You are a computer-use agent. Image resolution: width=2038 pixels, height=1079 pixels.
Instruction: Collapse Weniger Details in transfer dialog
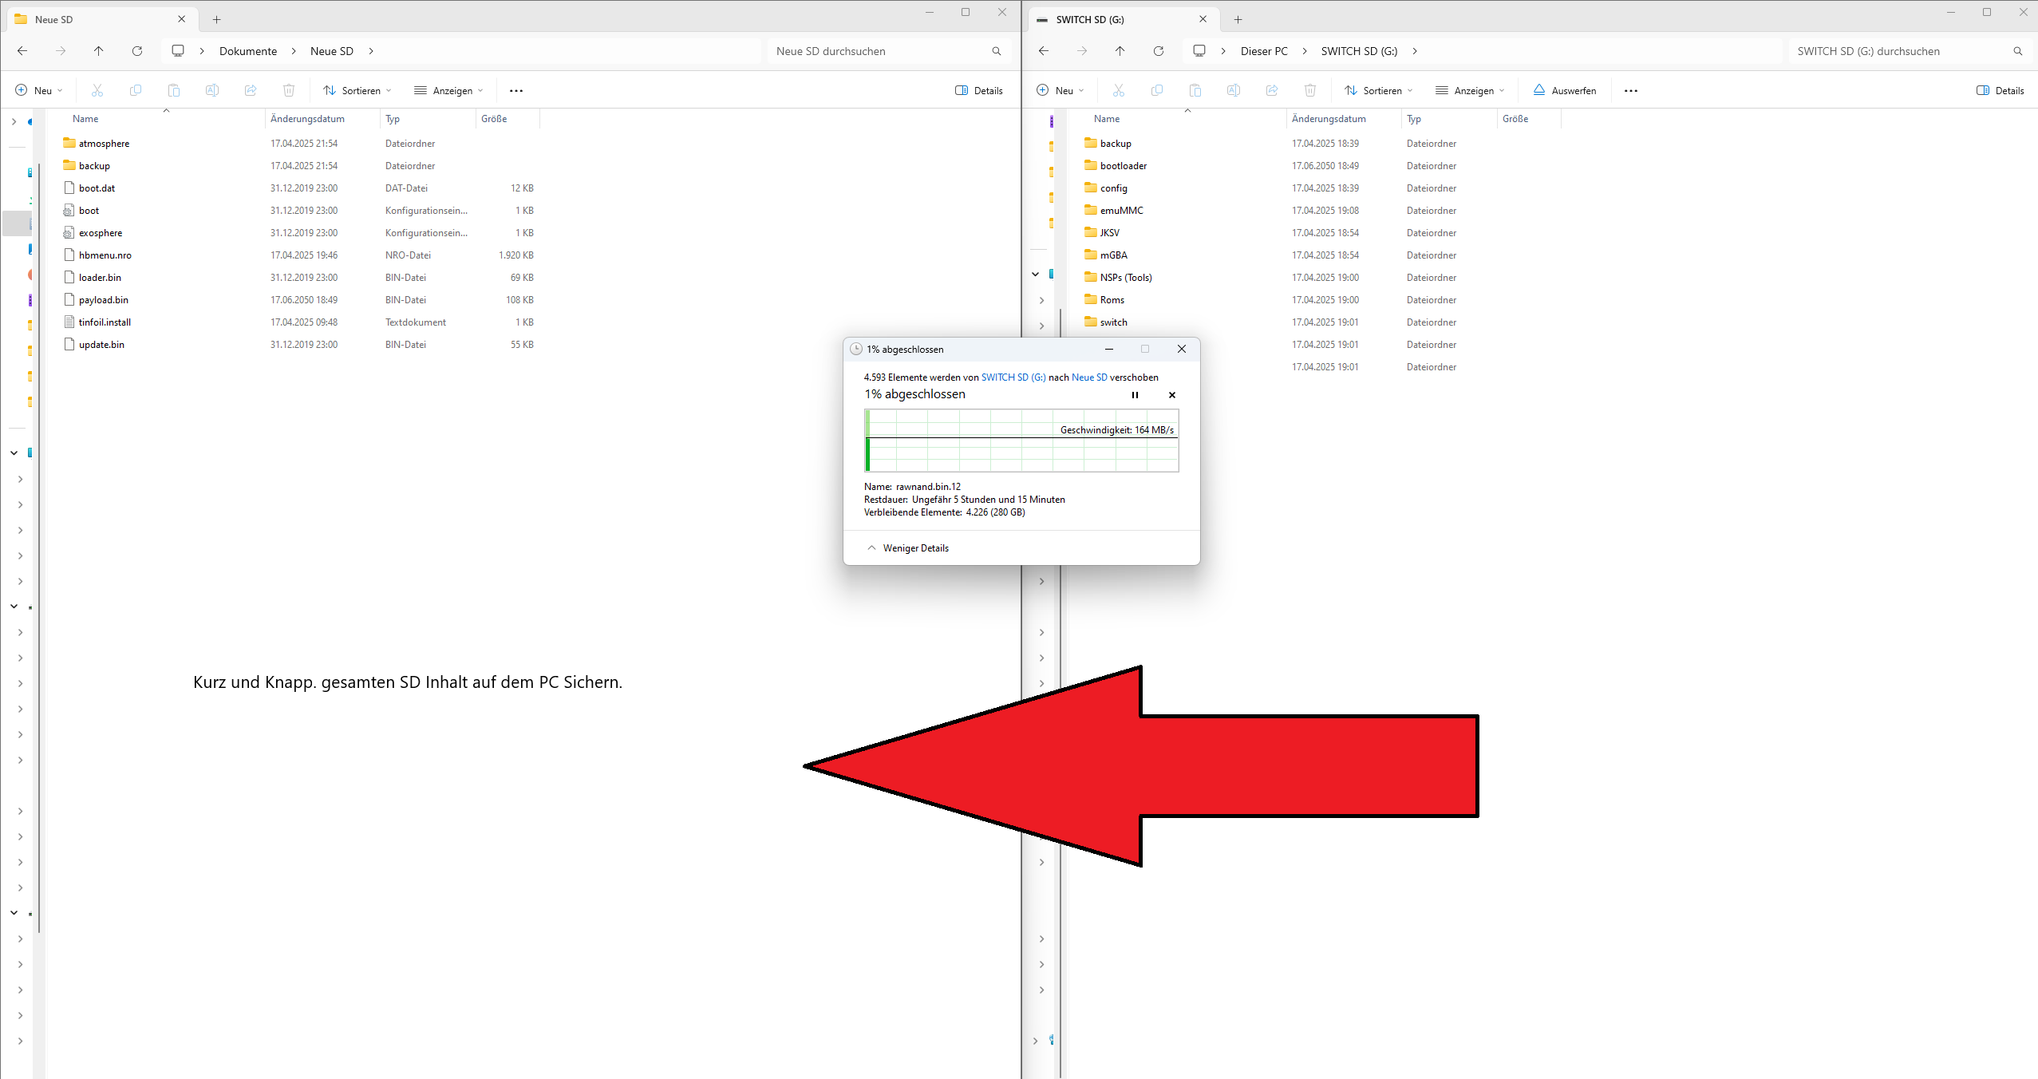[x=908, y=548]
